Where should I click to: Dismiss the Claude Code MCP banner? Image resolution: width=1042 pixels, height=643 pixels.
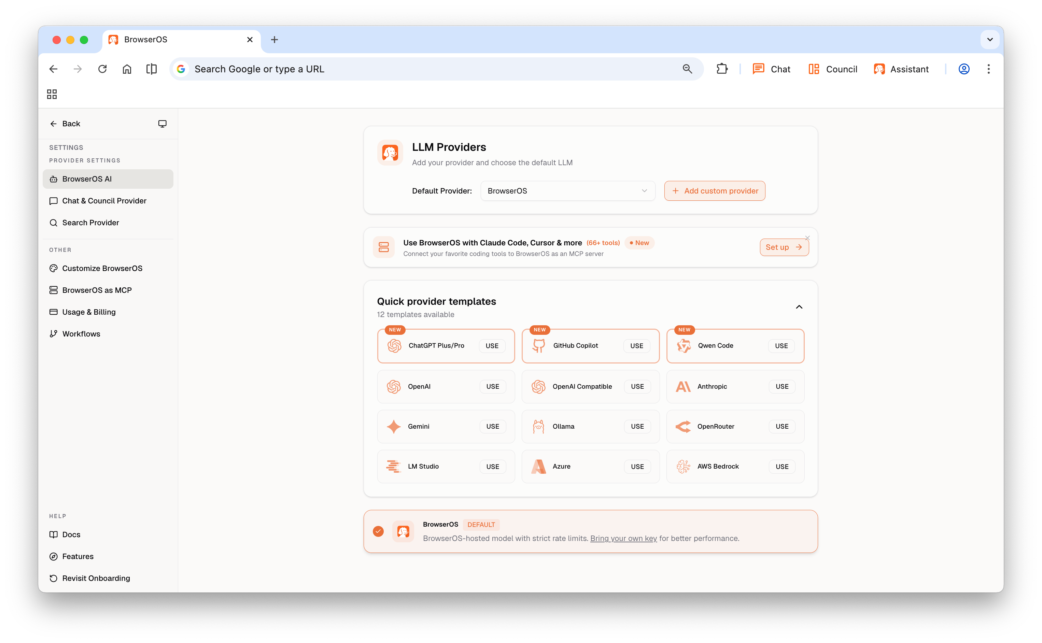point(807,238)
